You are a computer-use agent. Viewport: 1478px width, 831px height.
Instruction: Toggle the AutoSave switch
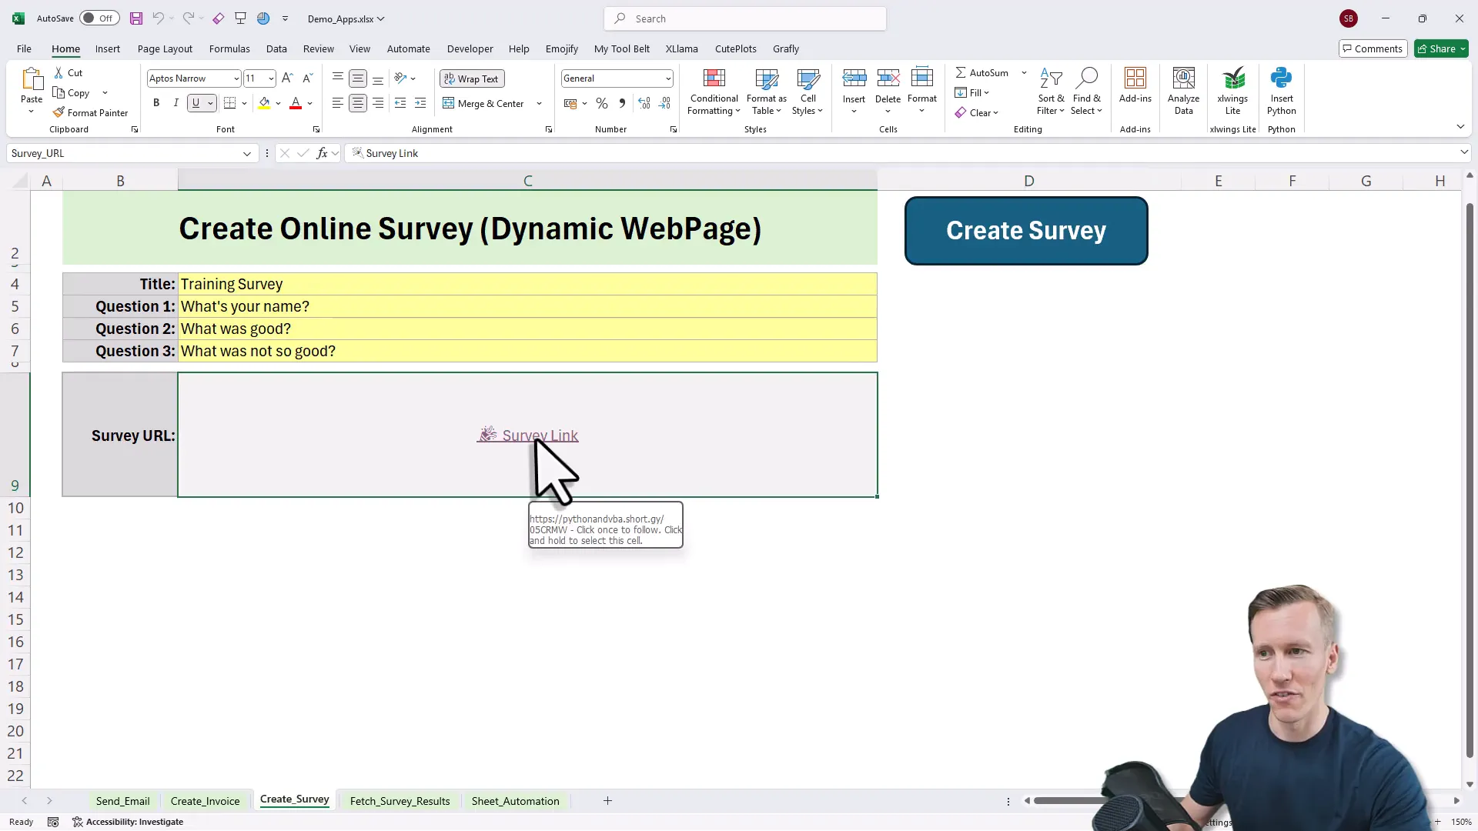pyautogui.click(x=99, y=18)
